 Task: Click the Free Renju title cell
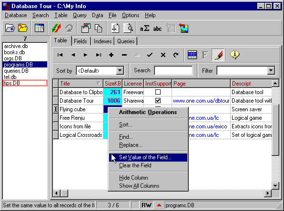(x=81, y=118)
